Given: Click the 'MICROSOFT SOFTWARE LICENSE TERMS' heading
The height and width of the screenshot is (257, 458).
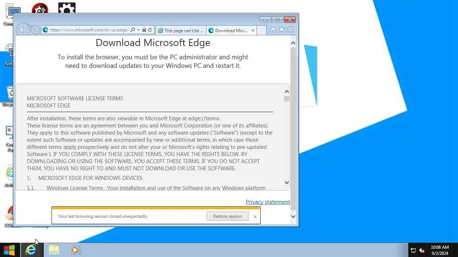Looking at the screenshot, I should pos(75,99).
